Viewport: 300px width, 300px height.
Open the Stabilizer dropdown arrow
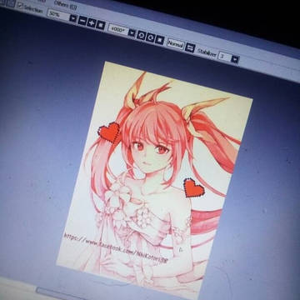click(235, 59)
